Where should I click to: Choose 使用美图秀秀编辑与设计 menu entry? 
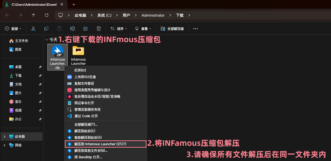(106, 90)
